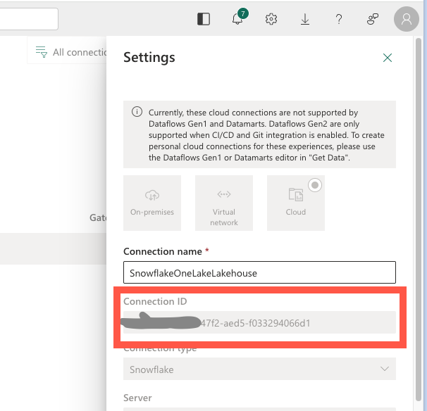Click the download arrow icon
Viewport: 427px width, 411px height.
click(x=305, y=20)
